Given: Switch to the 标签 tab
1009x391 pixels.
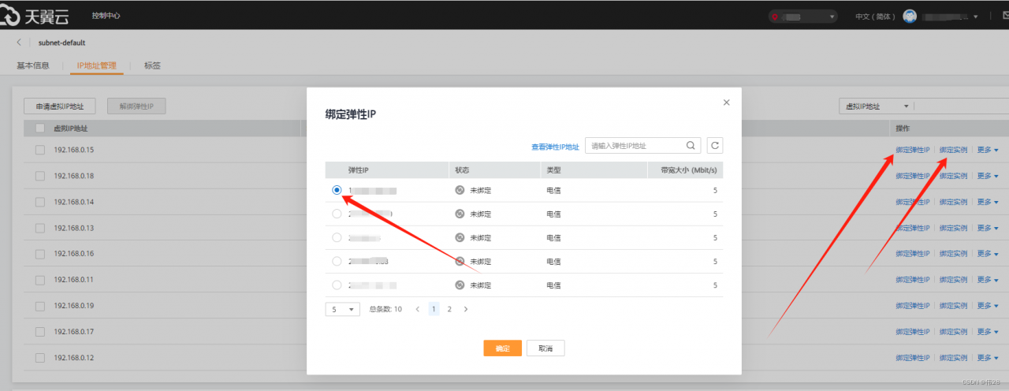Looking at the screenshot, I should [x=152, y=65].
